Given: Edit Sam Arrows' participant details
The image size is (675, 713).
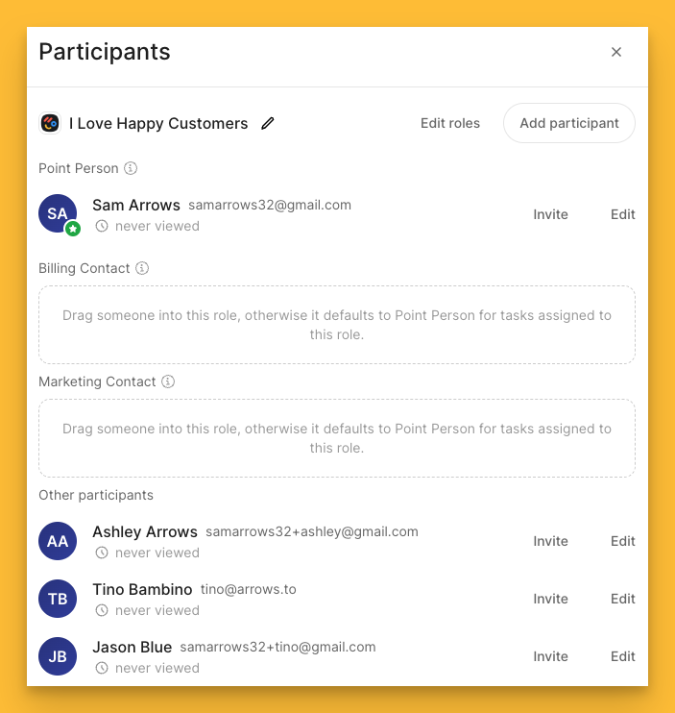Looking at the screenshot, I should tap(623, 214).
